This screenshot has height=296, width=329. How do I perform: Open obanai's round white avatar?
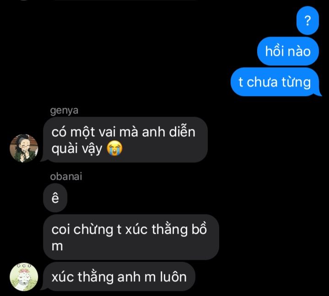tap(24, 277)
